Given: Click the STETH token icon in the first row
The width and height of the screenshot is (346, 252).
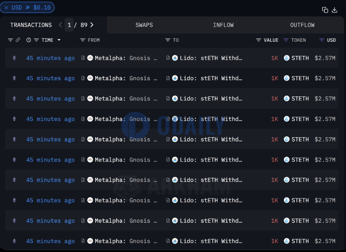Looking at the screenshot, I should point(287,58).
